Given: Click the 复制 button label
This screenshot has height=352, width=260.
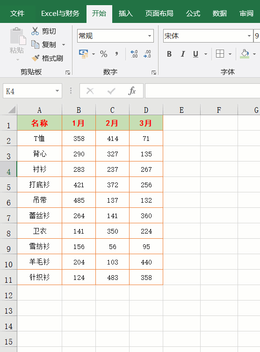Looking at the screenshot, I should coord(49,44).
